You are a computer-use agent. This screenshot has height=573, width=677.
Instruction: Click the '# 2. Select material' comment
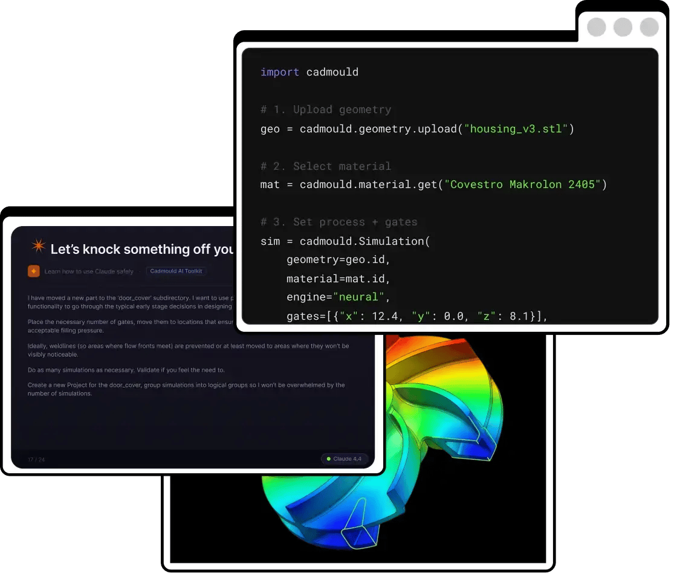point(326,166)
